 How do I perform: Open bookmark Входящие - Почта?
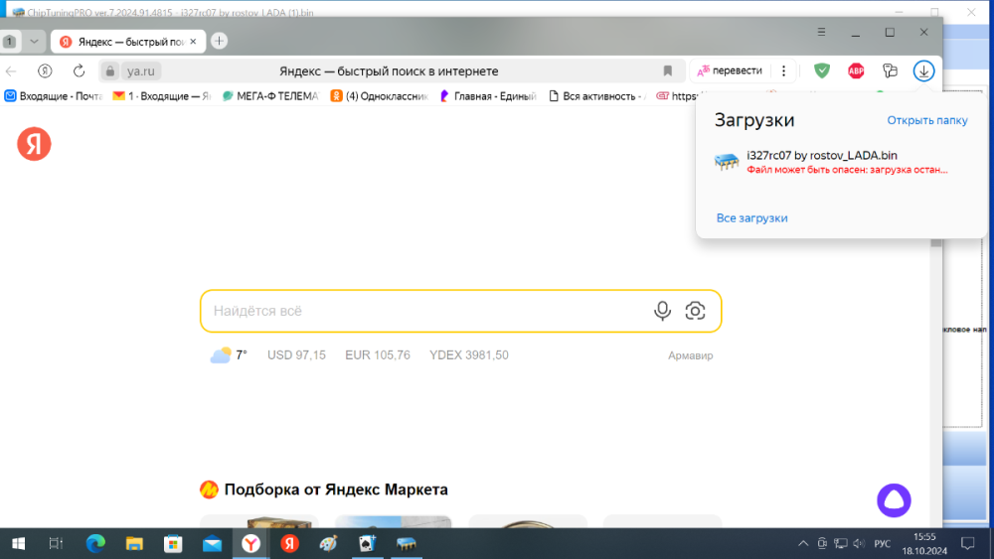pyautogui.click(x=54, y=96)
